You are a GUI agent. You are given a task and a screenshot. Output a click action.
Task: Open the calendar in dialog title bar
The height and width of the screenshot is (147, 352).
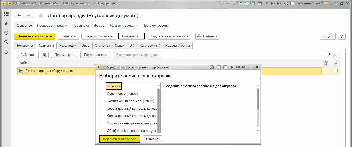(225, 67)
